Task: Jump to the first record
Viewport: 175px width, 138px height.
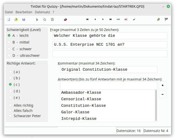Action: [x=87, y=19]
